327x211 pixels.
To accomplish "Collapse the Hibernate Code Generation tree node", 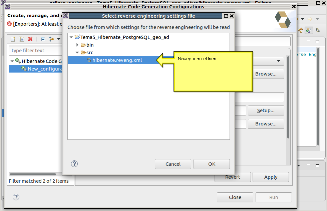I will 12,61.
